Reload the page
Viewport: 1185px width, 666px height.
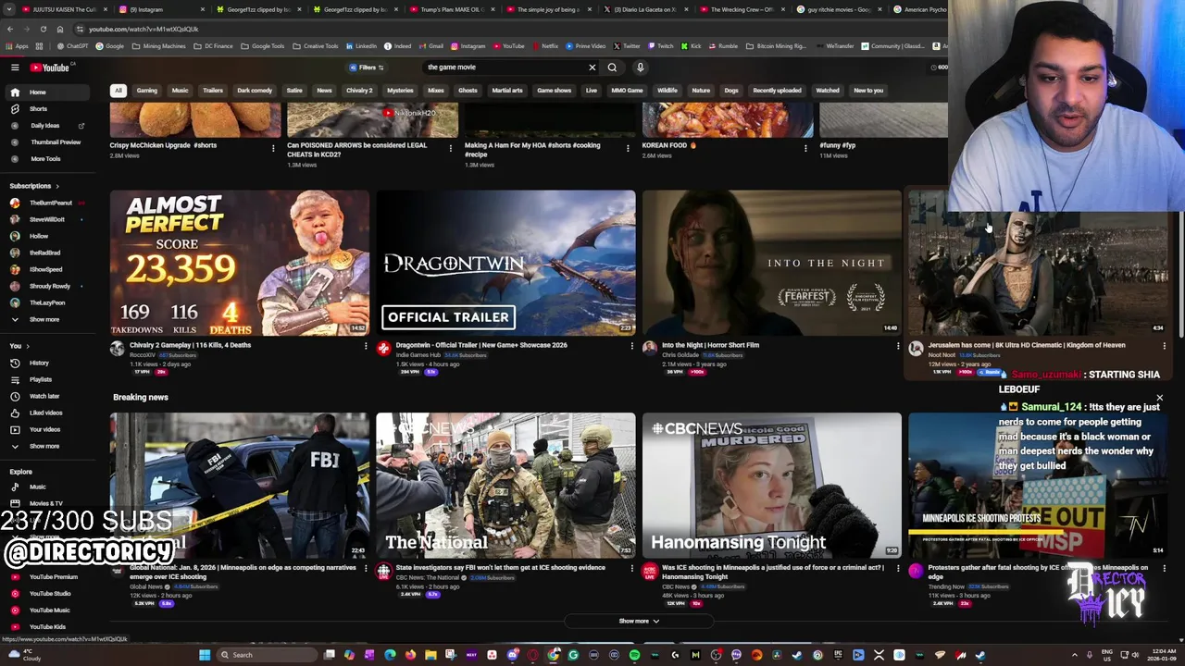(44, 29)
